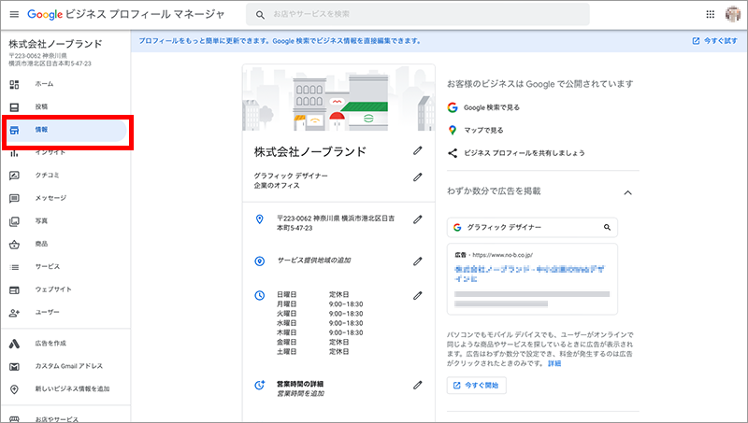
Task: Click the map pin icon beside the address
Action: pos(260,219)
